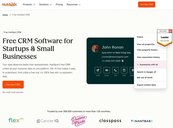Click the G2 Leader Fall 2025 badge

point(164,38)
